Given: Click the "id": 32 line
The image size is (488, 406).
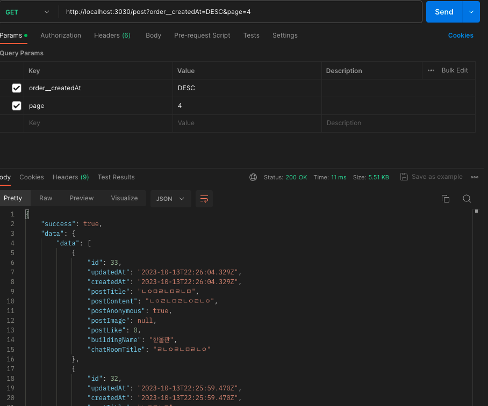Looking at the screenshot, I should point(104,378).
